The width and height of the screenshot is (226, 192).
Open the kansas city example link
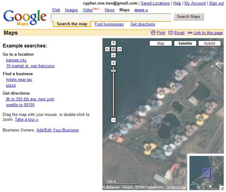16,60
